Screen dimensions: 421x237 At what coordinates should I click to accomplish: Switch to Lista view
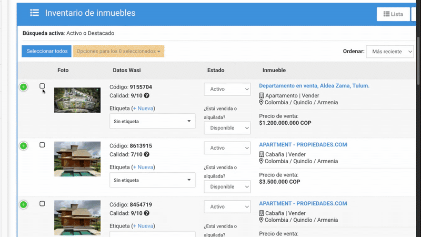[x=393, y=14]
